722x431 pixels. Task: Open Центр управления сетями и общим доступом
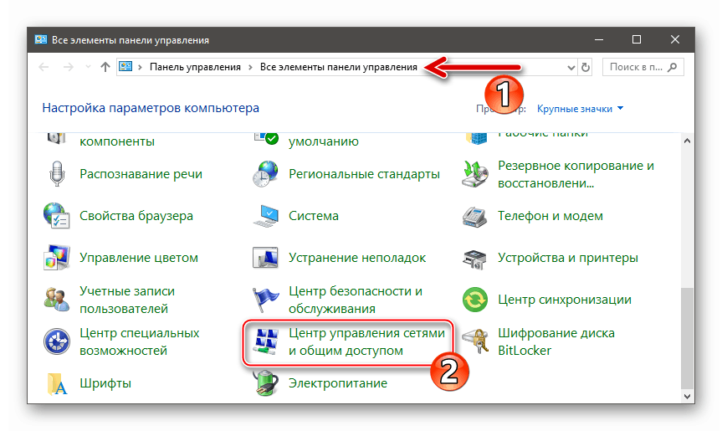pos(366,341)
